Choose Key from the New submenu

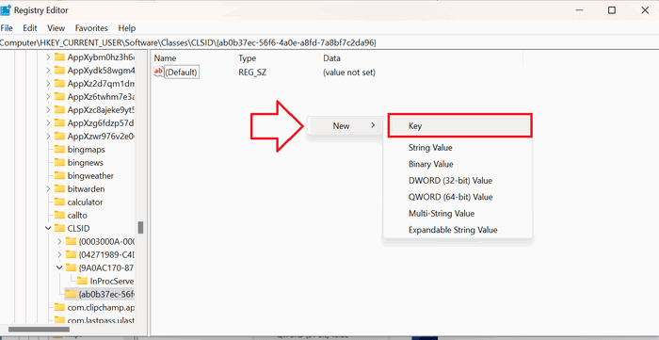click(460, 125)
